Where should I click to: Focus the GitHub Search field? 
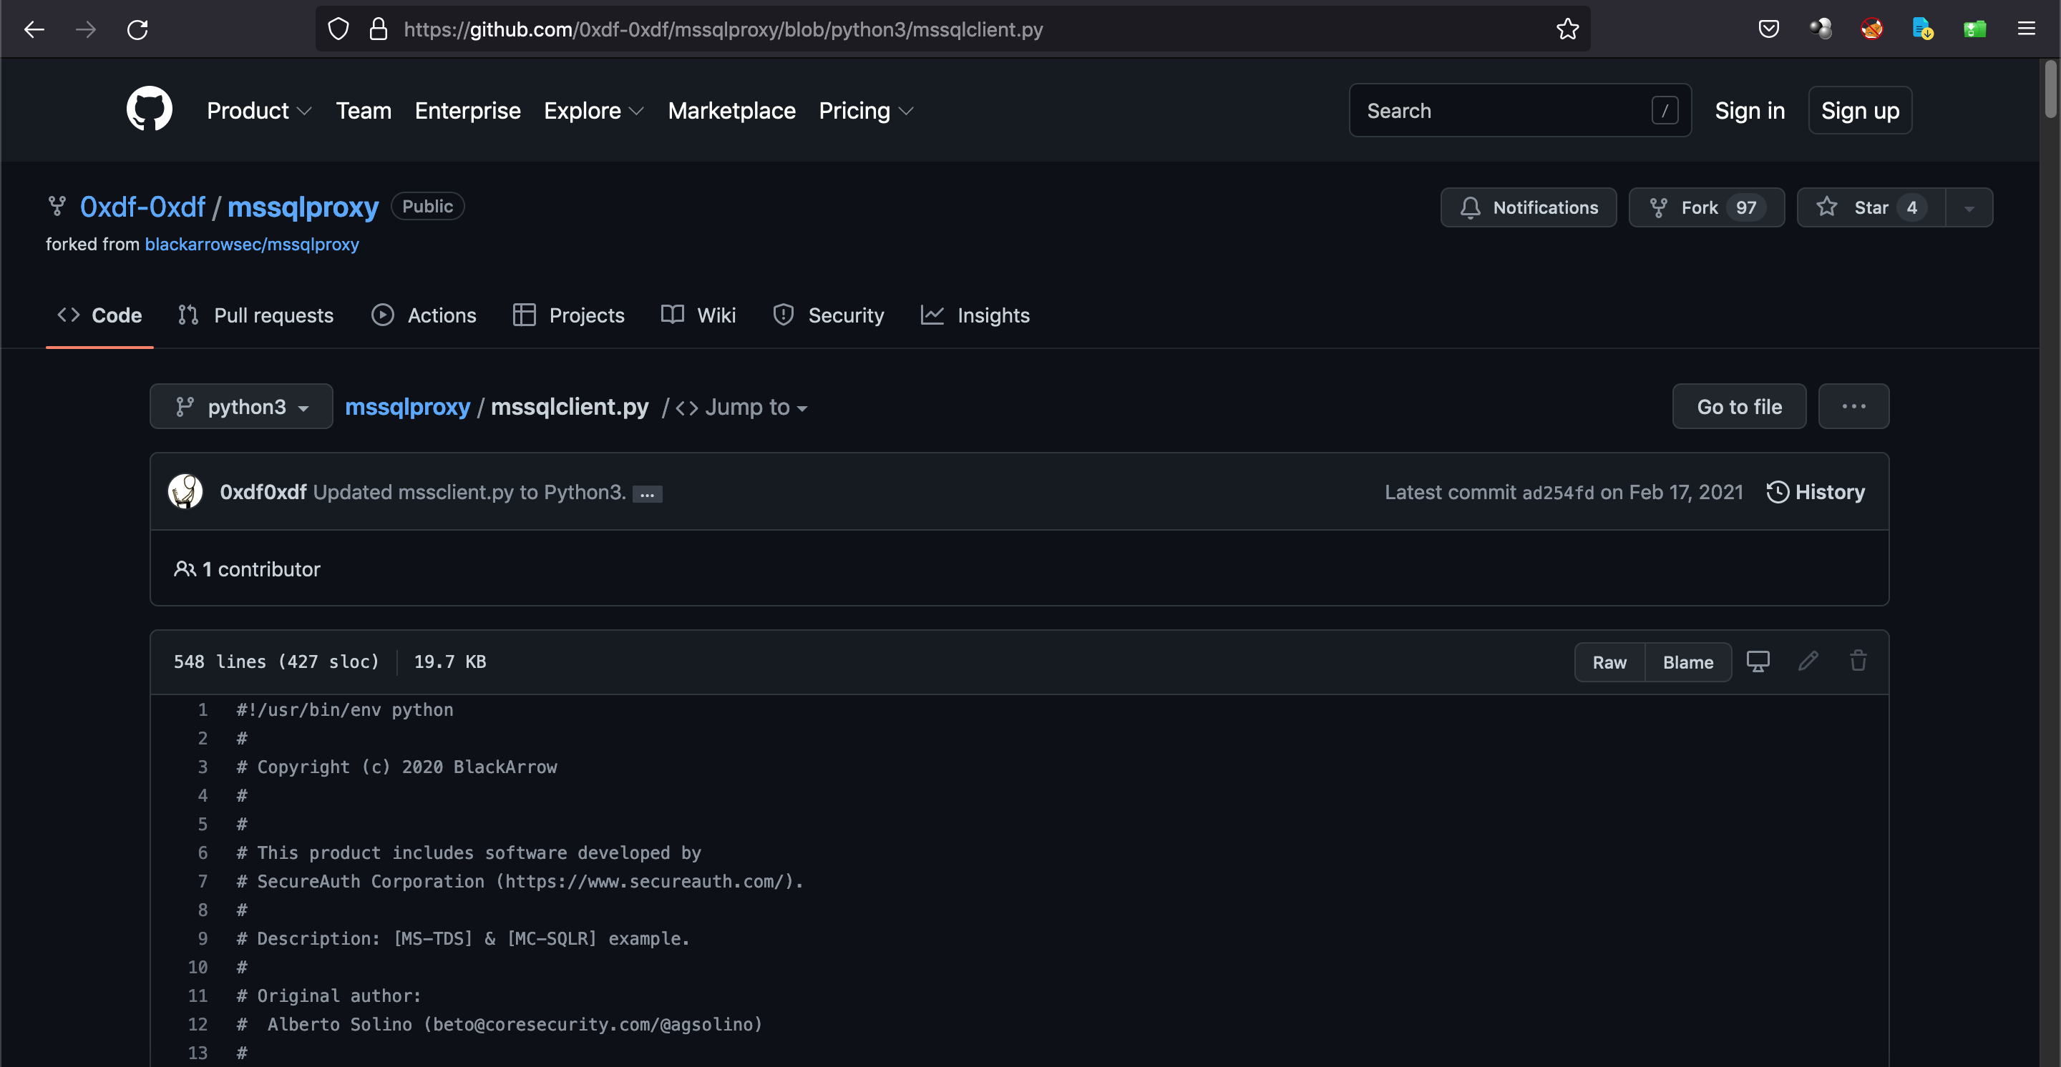tap(1519, 110)
